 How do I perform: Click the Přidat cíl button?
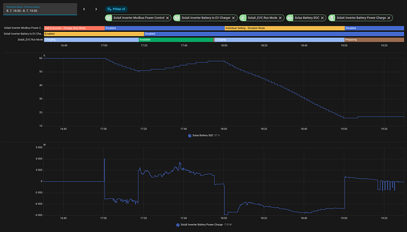coord(116,9)
